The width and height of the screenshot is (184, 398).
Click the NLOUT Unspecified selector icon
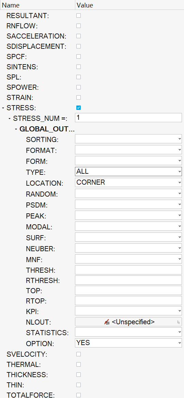point(107,322)
